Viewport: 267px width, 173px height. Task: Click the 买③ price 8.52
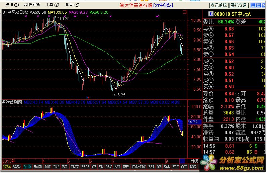(229, 74)
